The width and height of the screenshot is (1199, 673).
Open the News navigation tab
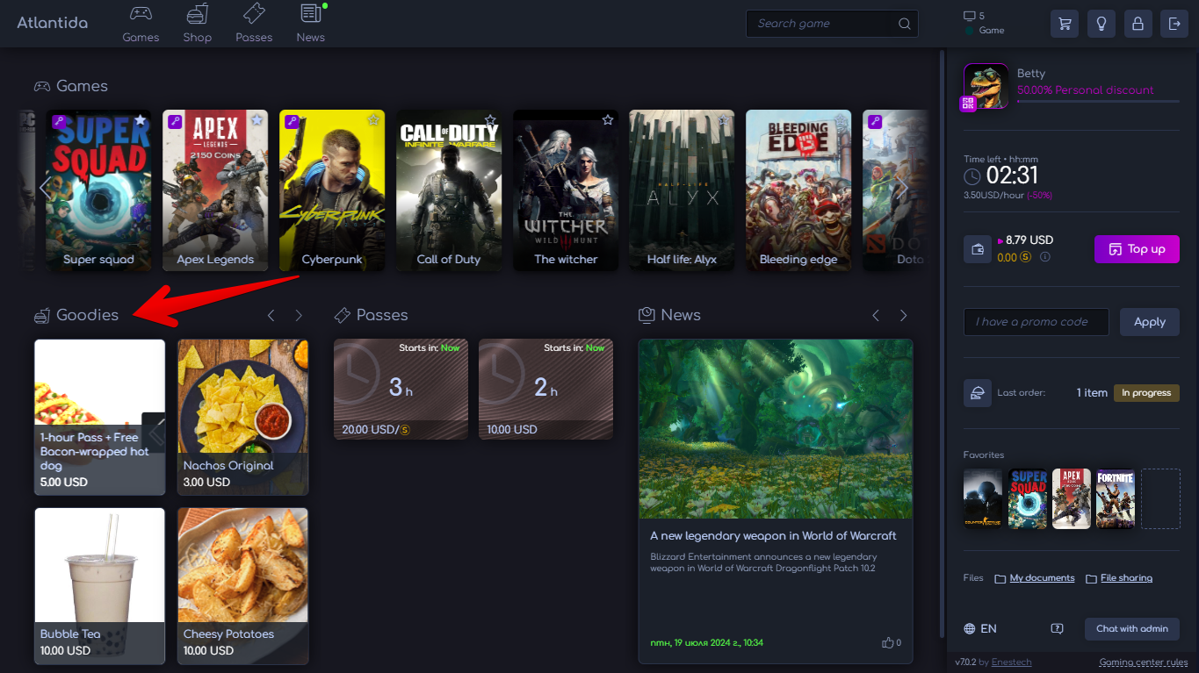tap(310, 24)
